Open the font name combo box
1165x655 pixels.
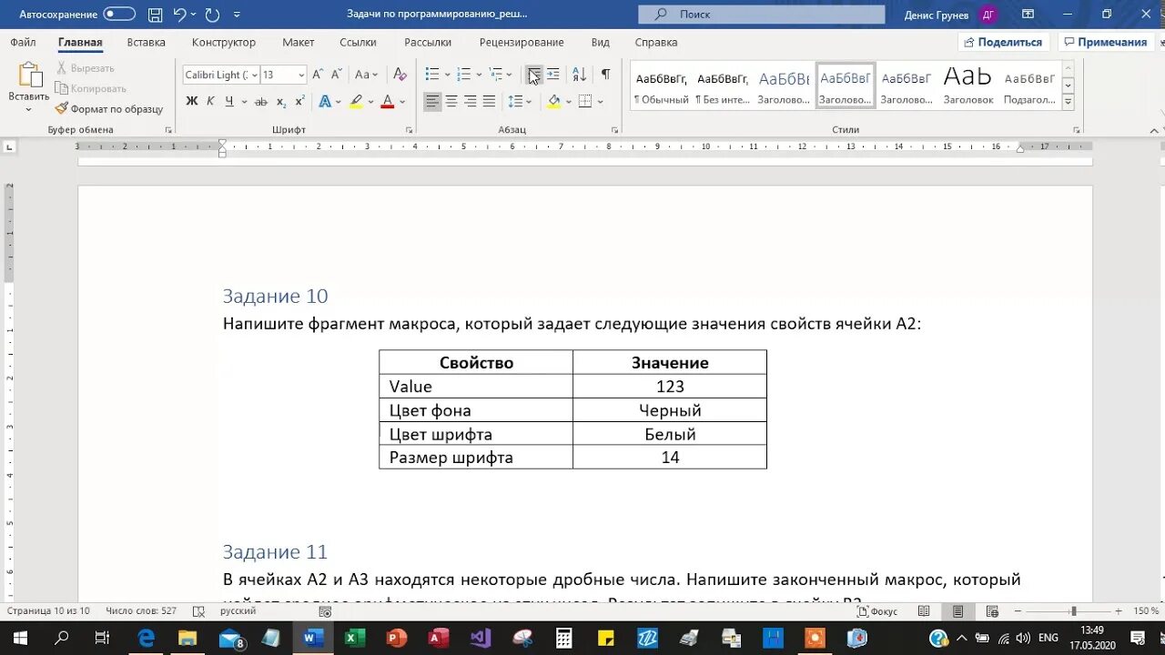tap(221, 75)
